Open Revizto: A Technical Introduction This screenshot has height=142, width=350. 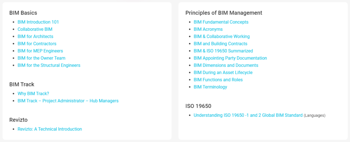point(50,129)
